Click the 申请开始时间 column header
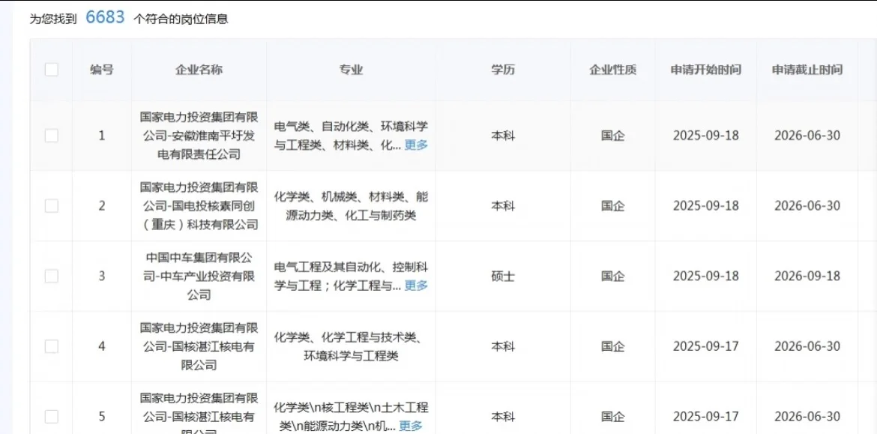 click(705, 69)
